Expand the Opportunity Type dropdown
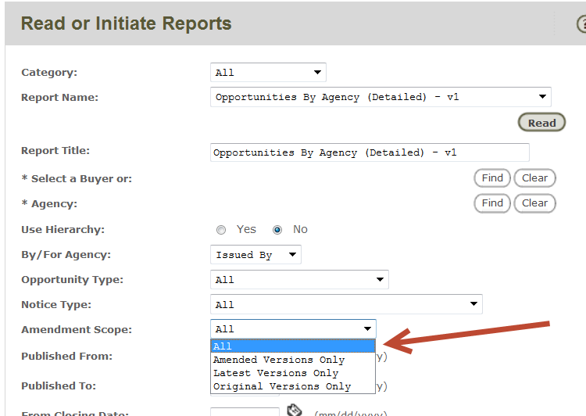 click(x=299, y=280)
